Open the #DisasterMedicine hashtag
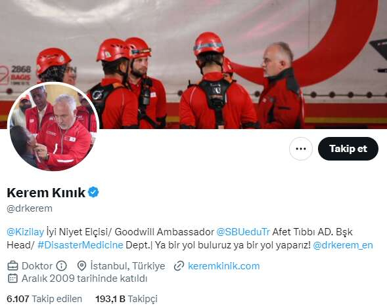Screen dimensions: 387x308 (x=80, y=245)
